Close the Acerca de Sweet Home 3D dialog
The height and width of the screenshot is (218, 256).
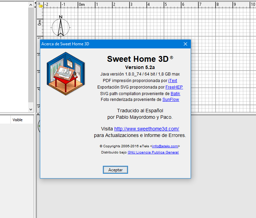185,44
